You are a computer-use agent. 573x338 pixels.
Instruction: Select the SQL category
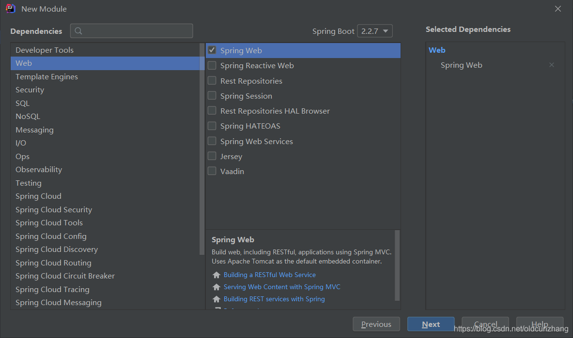tap(105, 103)
